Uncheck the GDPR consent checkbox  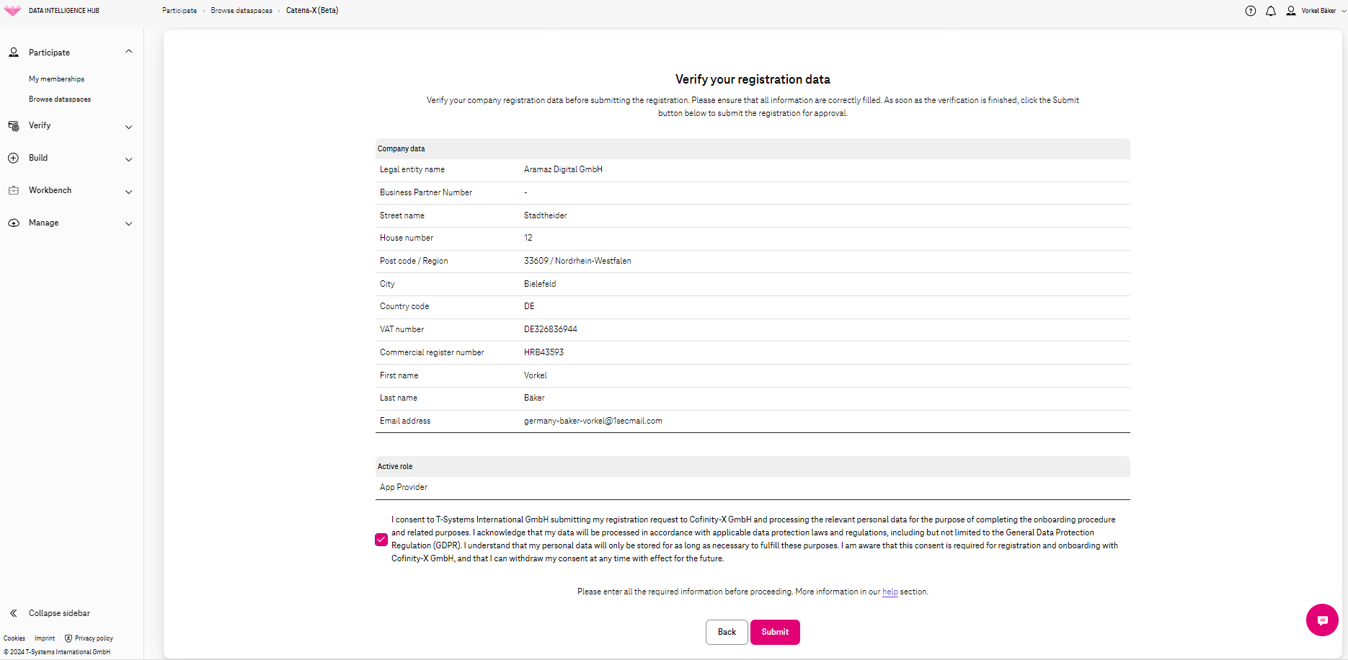click(381, 540)
